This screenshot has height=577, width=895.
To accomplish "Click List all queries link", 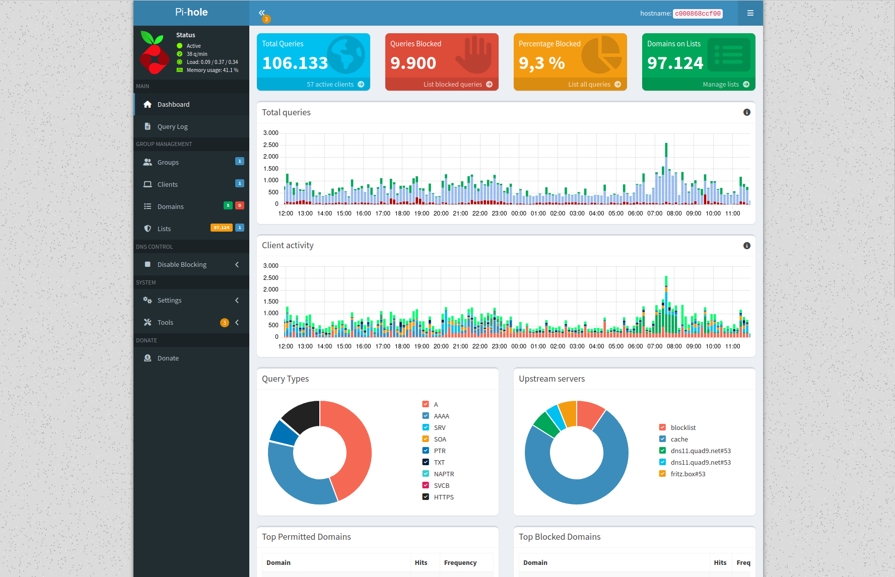I will (x=589, y=85).
